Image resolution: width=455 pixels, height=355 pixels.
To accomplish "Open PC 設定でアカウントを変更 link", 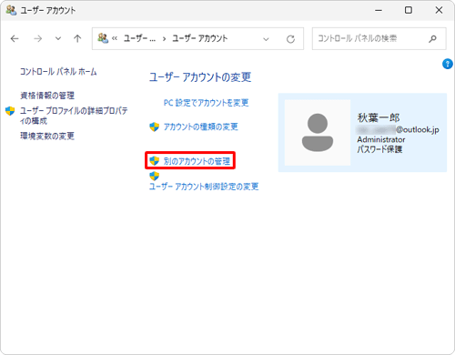I will (206, 103).
